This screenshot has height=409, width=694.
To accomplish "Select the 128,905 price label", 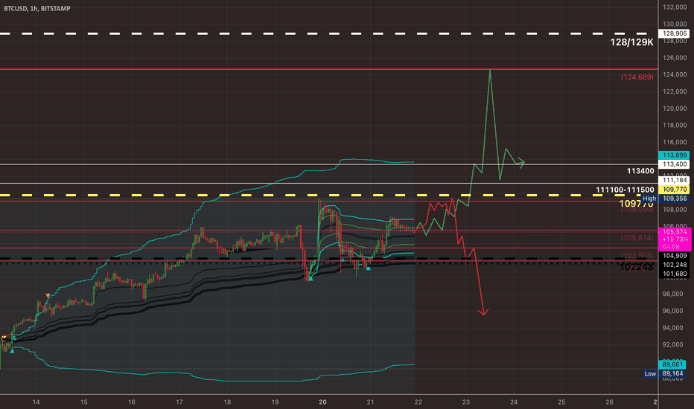I will (x=675, y=33).
